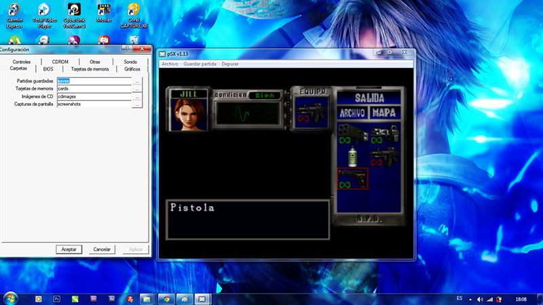Switch to the BIOS tab
The image size is (543, 305).
48,69
